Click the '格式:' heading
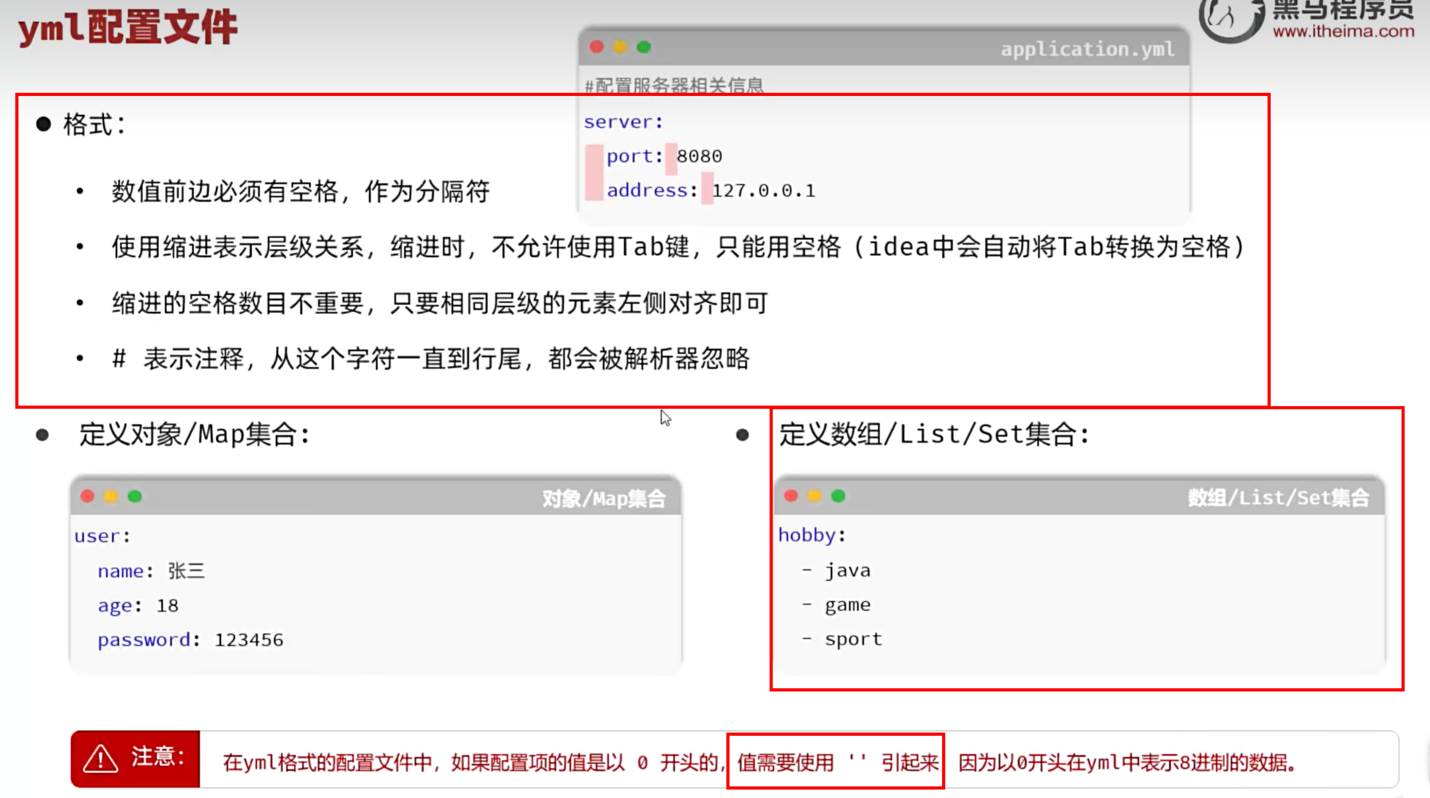Screen dimensions: 1430x798 (x=94, y=124)
